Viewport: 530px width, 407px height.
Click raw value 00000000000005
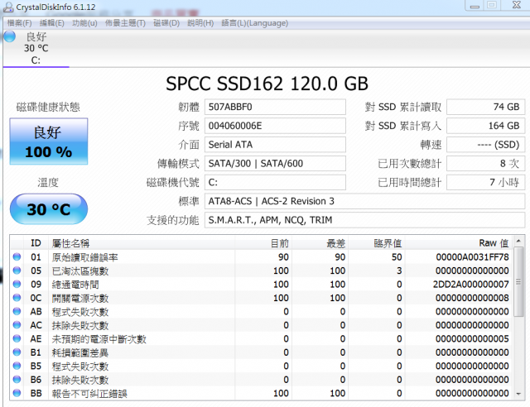(472, 338)
